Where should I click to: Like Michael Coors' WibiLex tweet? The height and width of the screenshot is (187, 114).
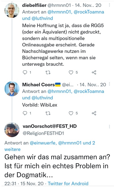point(71,113)
